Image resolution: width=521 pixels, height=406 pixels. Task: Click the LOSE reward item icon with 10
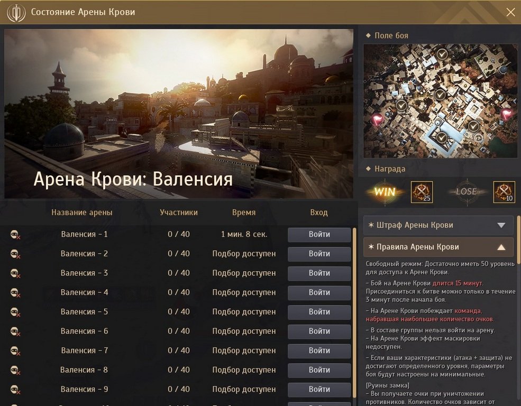[504, 192]
